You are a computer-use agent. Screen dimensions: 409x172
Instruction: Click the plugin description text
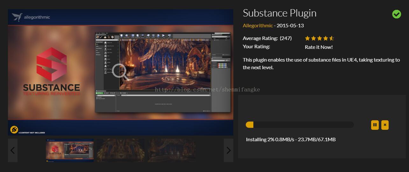[321, 63]
